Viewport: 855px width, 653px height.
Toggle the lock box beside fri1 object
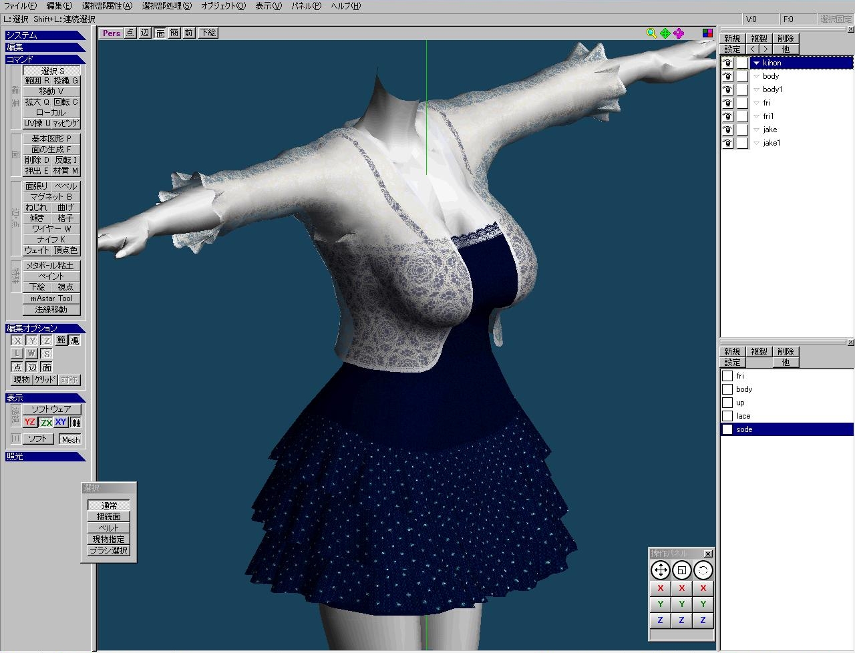(x=742, y=116)
